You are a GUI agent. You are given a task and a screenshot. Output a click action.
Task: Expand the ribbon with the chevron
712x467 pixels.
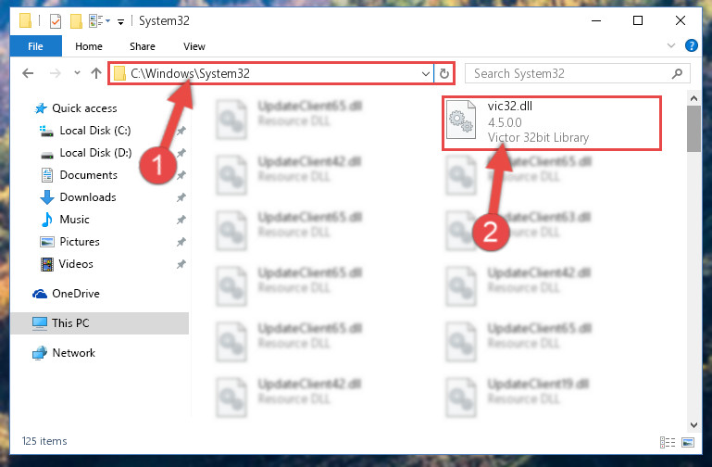click(670, 45)
